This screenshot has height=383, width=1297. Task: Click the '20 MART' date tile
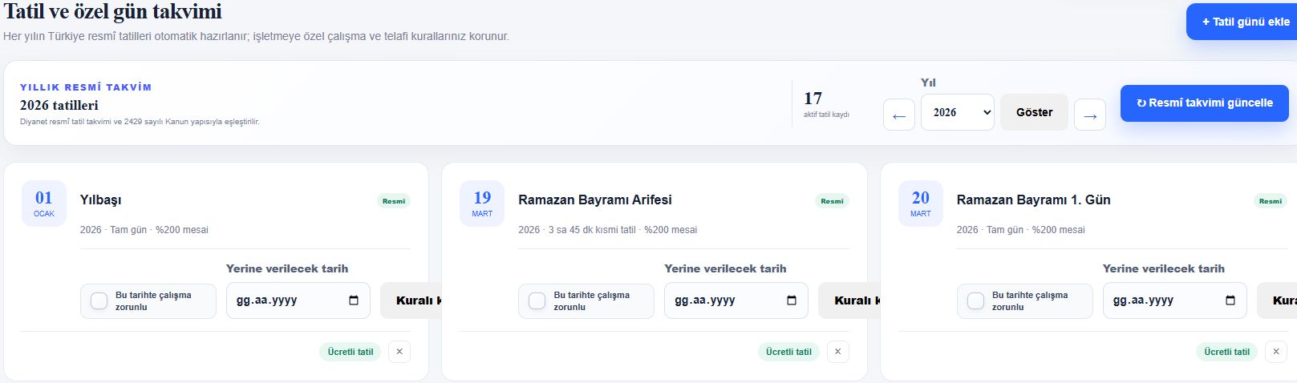click(x=921, y=204)
